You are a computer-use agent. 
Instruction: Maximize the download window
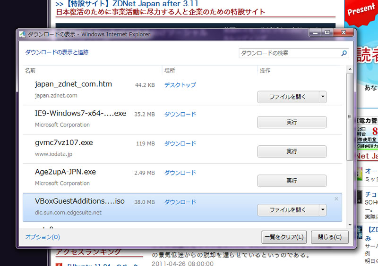327,33
